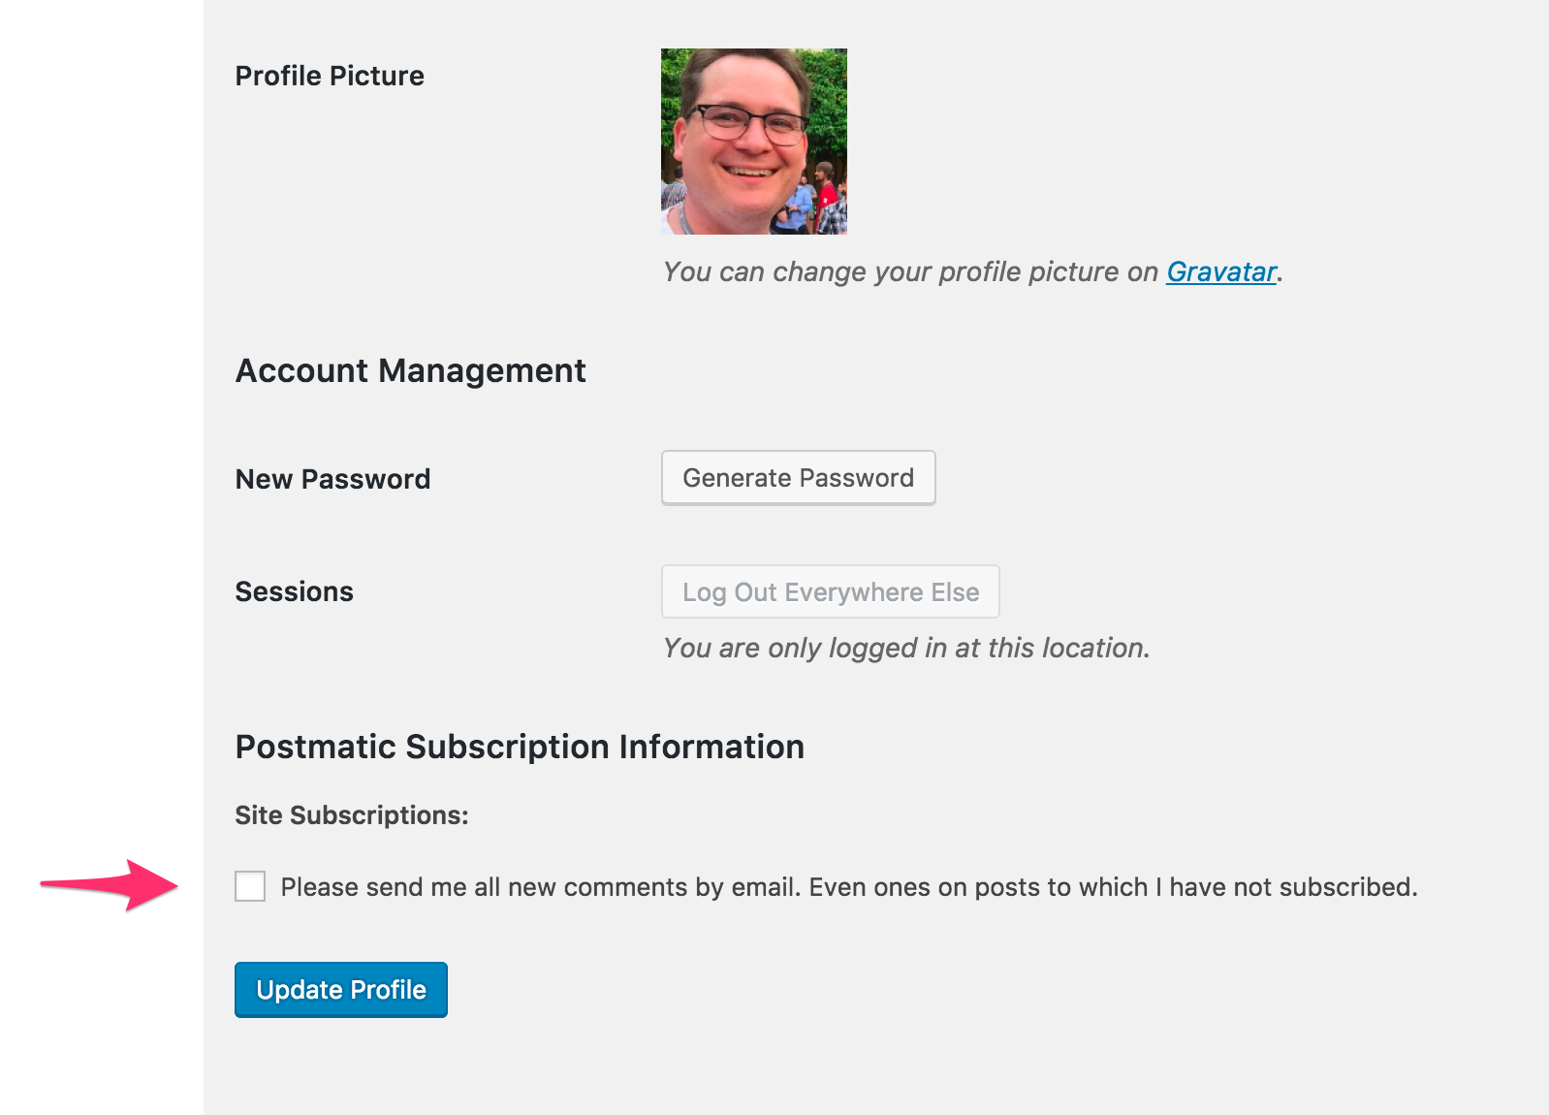Click the profile picture avatar photo
The height and width of the screenshot is (1115, 1549).
click(754, 142)
